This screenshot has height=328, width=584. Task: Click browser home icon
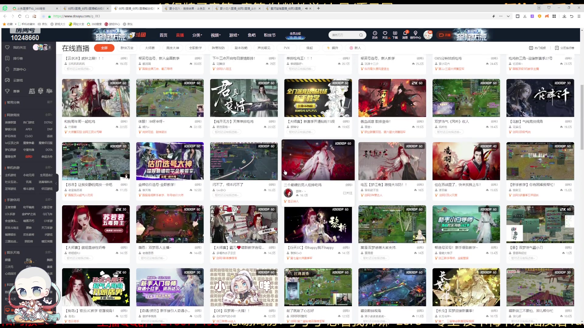27,16
